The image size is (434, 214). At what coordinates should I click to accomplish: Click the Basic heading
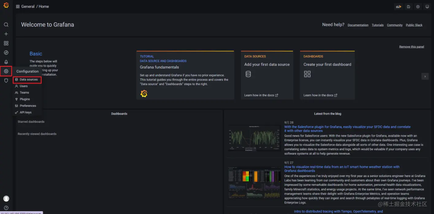coord(36,54)
